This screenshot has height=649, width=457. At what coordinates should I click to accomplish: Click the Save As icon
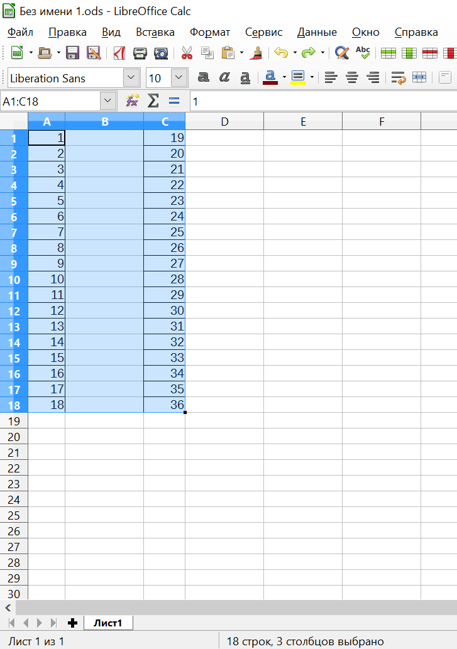coord(94,53)
